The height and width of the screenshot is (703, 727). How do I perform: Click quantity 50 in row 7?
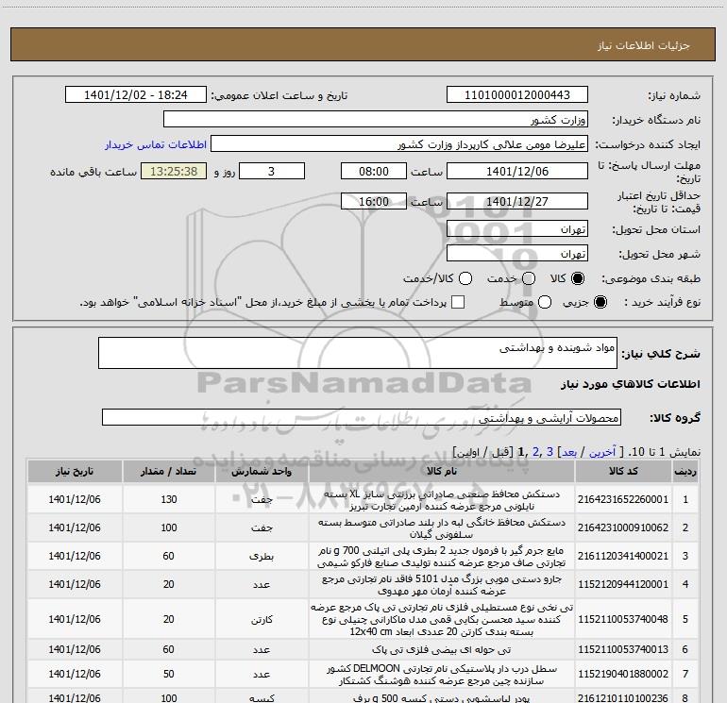pos(169,674)
